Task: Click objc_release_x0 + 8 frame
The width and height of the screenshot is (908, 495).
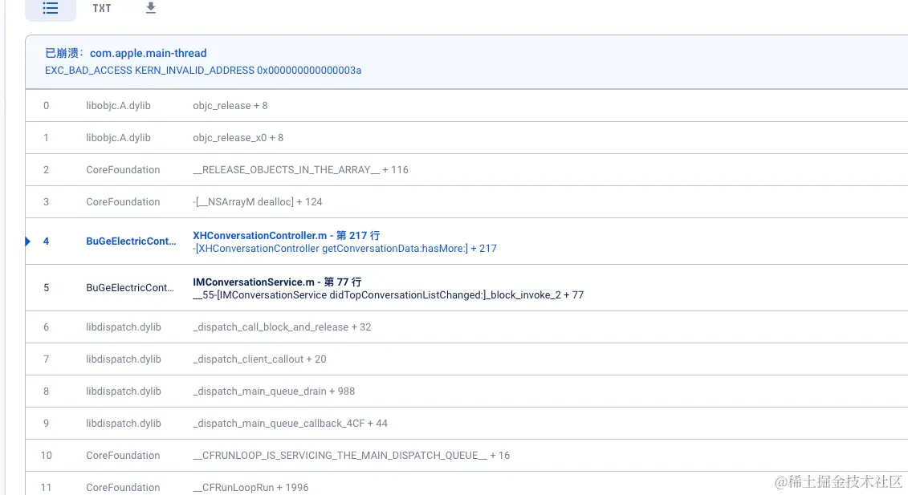Action: [238, 138]
